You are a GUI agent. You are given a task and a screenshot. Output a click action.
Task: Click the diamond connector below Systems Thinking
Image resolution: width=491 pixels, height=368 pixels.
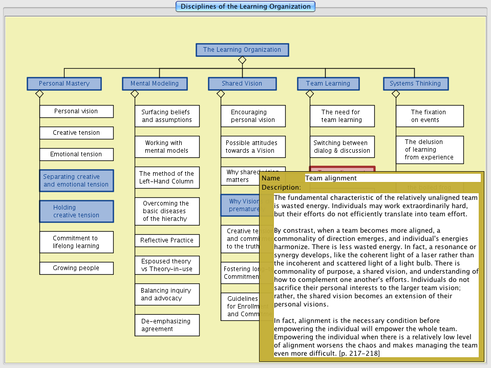[x=396, y=94]
